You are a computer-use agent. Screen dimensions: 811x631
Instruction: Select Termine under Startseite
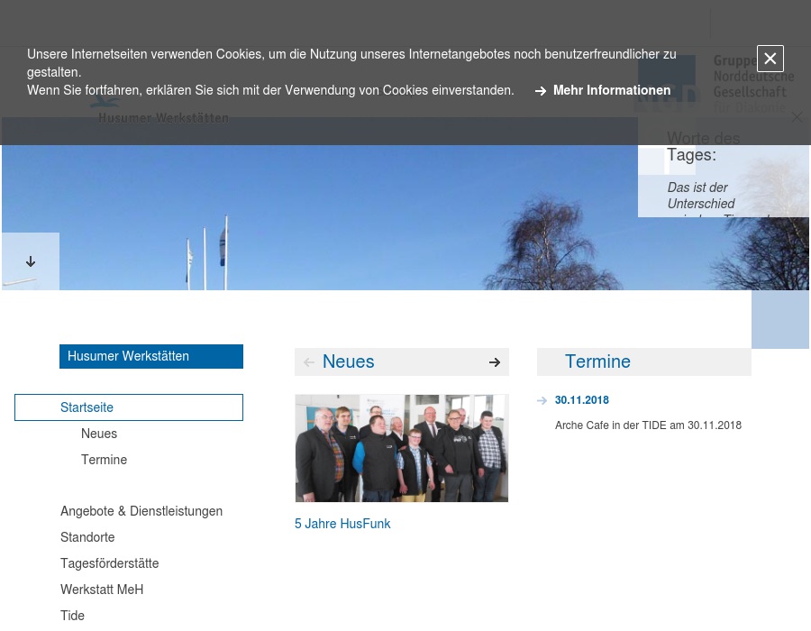(105, 460)
